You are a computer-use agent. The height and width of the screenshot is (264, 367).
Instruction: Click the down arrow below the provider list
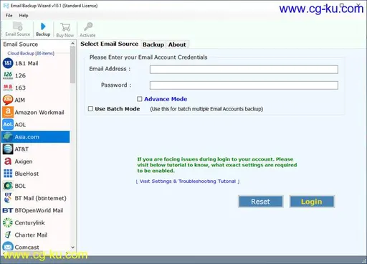[72, 247]
